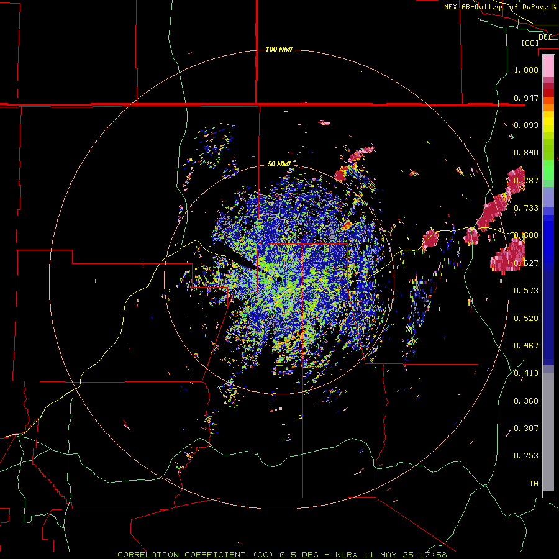Viewport: 559px width, 559px height.
Task: Click the CORRELATION COEFFICIENT caption text
Action: pyautogui.click(x=181, y=555)
